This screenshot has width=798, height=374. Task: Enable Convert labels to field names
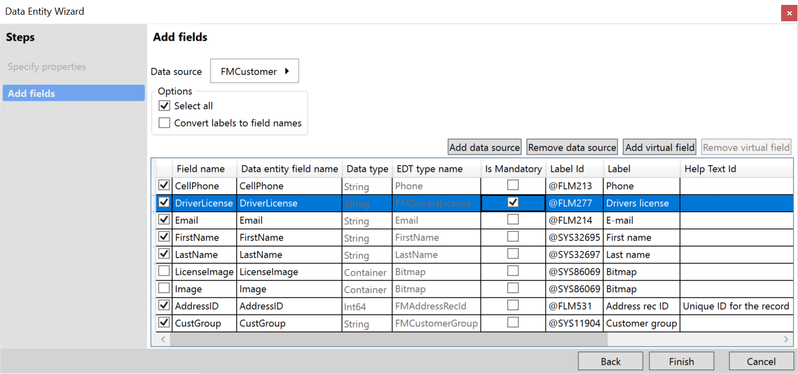point(164,123)
